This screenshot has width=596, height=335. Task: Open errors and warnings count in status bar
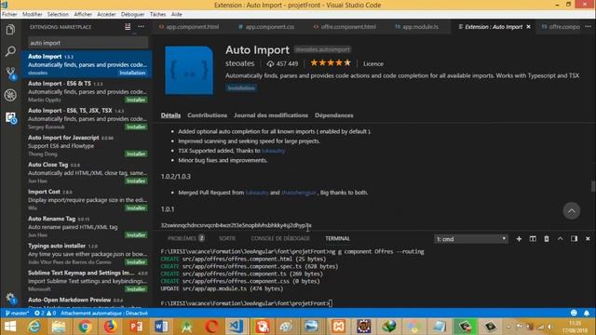pos(45,313)
